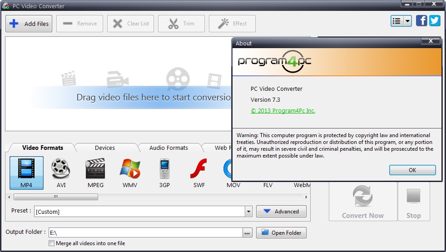Open the Preset combo box dropdown arrow
This screenshot has width=446, height=252.
pyautogui.click(x=248, y=212)
